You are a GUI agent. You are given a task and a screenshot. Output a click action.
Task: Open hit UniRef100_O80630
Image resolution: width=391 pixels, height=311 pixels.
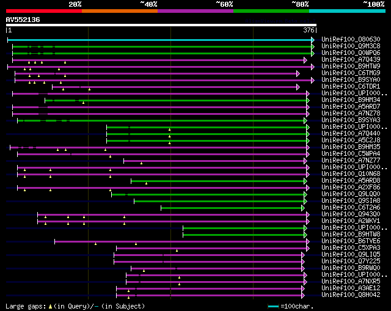tap(351, 39)
